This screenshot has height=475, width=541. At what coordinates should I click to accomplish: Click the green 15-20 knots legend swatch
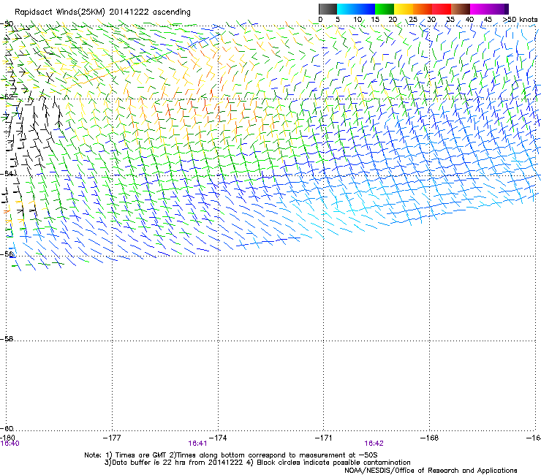point(385,9)
